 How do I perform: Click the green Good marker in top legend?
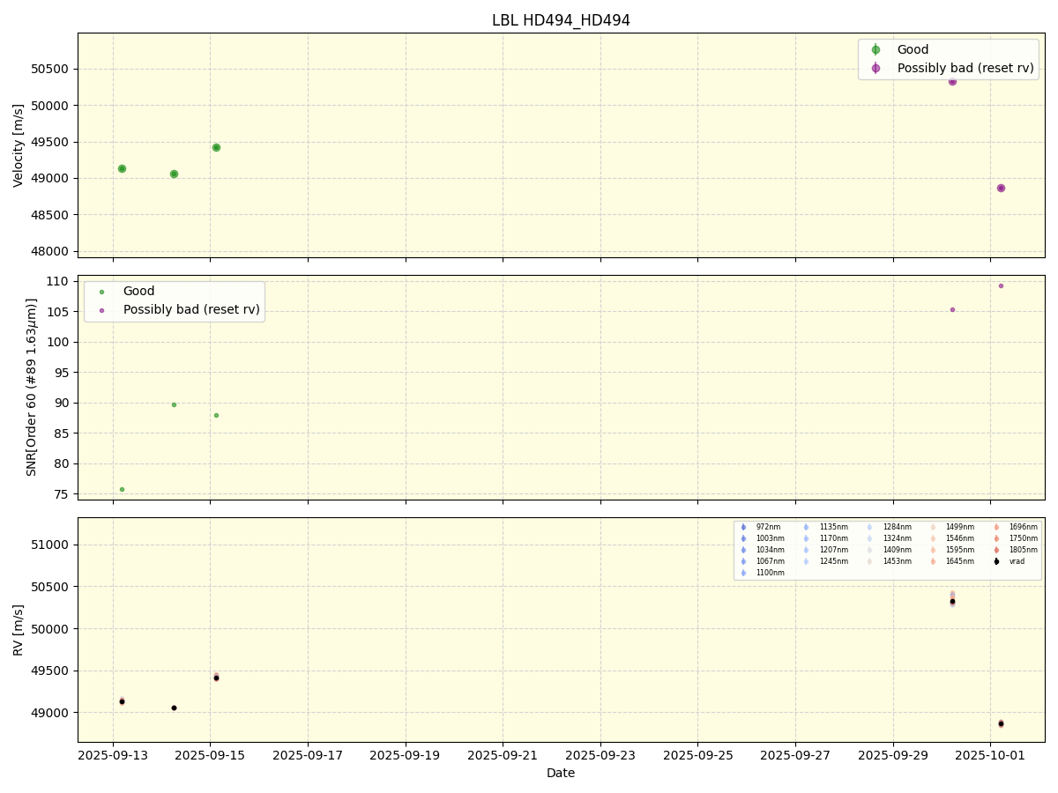pos(875,50)
